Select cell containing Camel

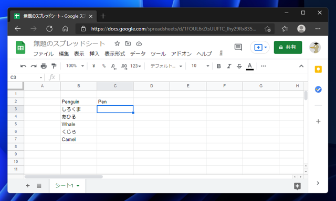click(79, 139)
